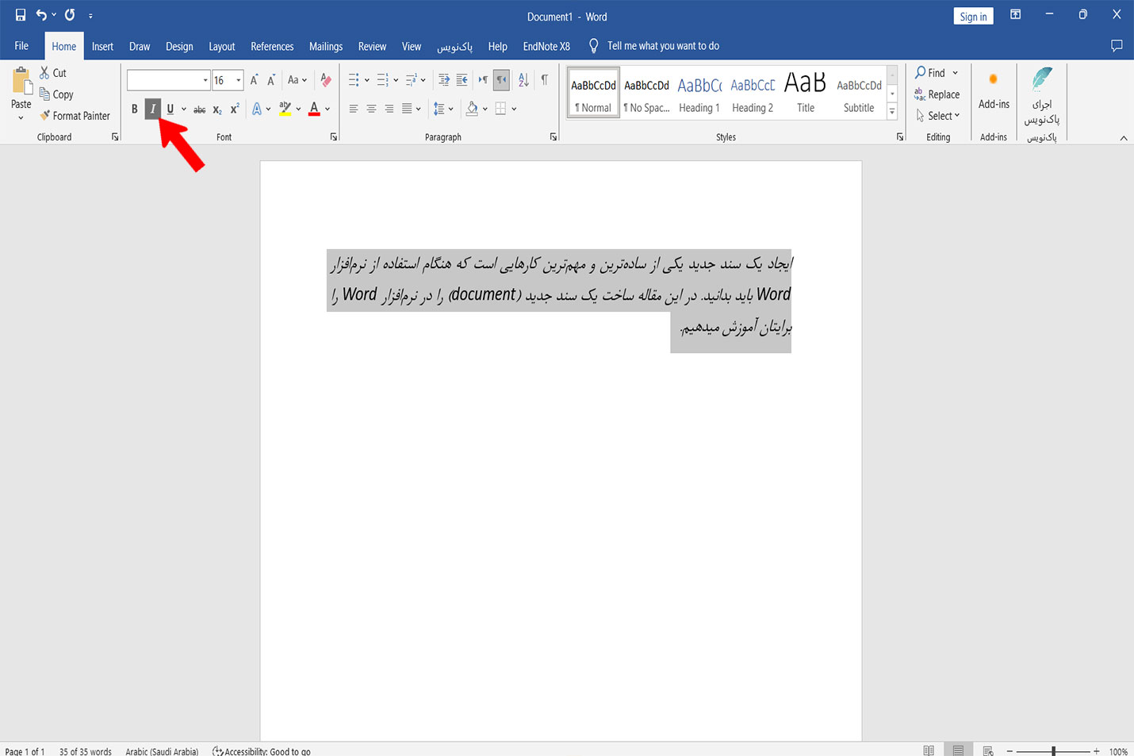Image resolution: width=1134 pixels, height=756 pixels.
Task: Click the Sign in button
Action: click(x=973, y=17)
